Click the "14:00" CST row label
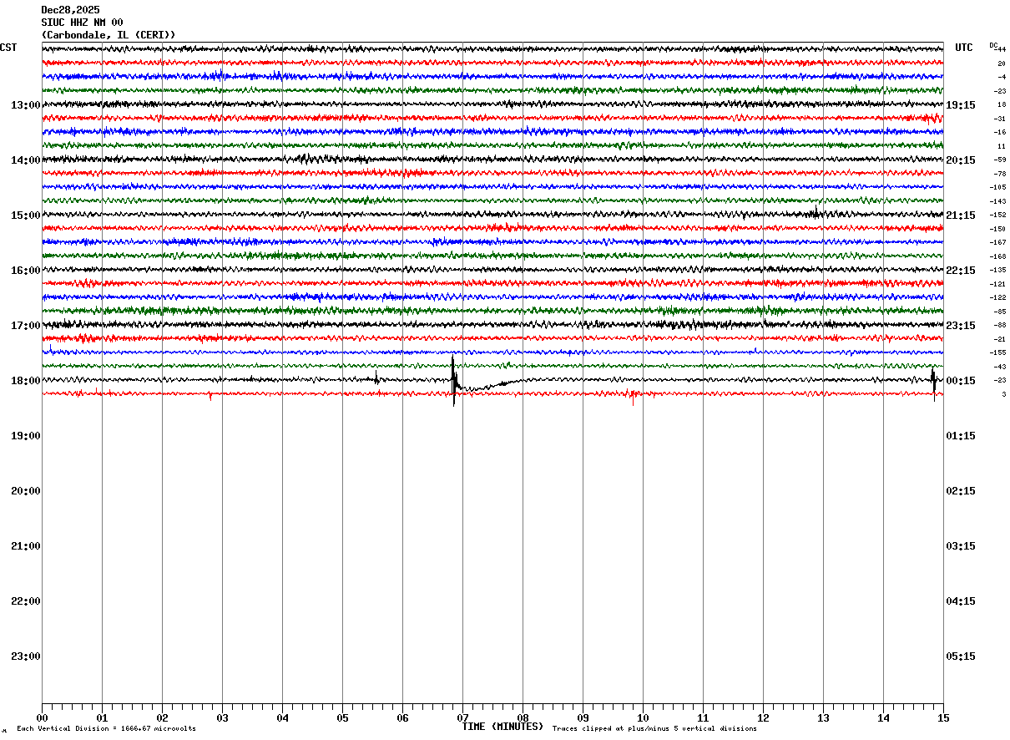This screenshot has width=1010, height=740. pyautogui.click(x=26, y=160)
